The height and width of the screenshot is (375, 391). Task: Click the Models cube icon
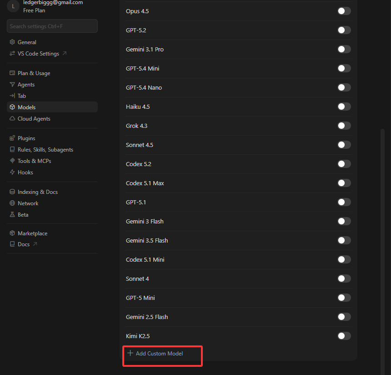(x=12, y=107)
